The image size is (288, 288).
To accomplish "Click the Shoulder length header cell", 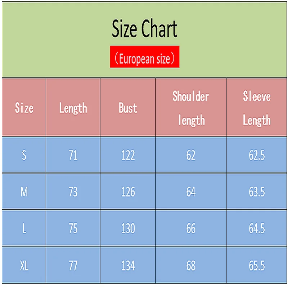I will tap(191, 108).
